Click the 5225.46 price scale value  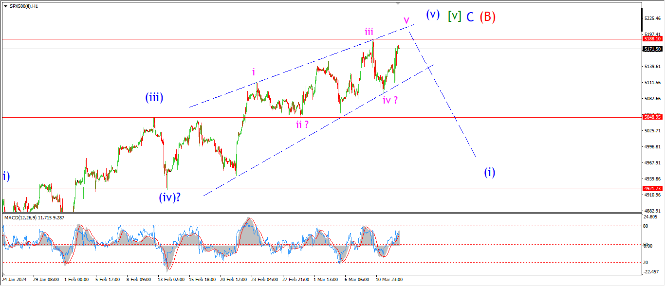pos(652,18)
